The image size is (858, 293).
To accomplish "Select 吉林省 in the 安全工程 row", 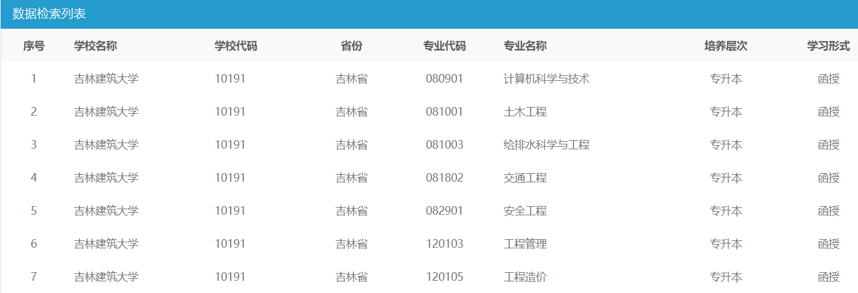I will point(351,211).
